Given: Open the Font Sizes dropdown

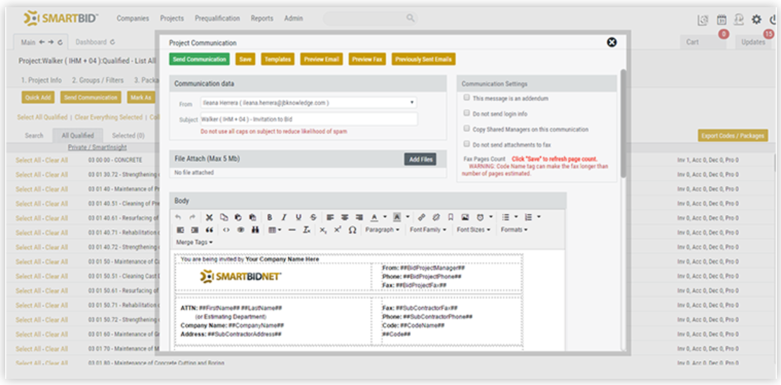Looking at the screenshot, I should [473, 230].
